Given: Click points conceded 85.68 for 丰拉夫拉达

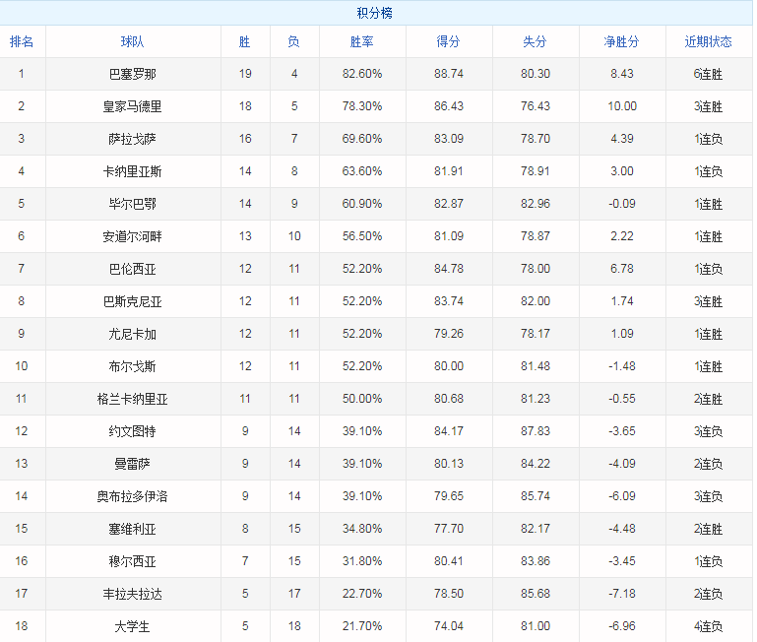Looking at the screenshot, I should pos(535,593).
